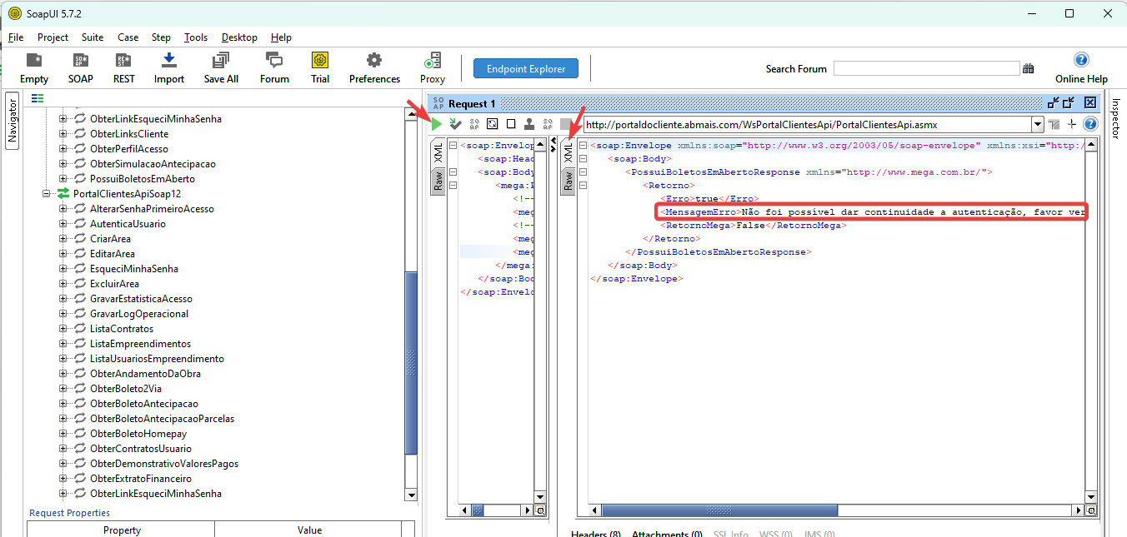Click the Import toolbar icon
Image resolution: width=1127 pixels, height=537 pixels.
[169, 68]
